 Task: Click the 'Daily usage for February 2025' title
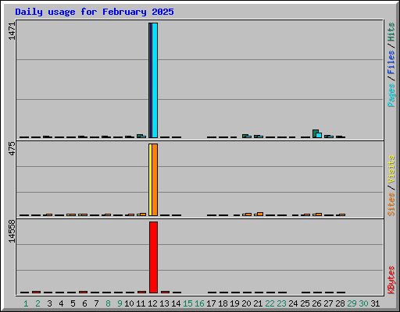tap(95, 12)
